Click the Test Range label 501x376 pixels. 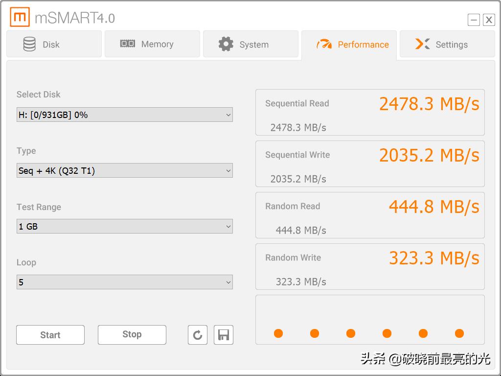pyautogui.click(x=39, y=207)
